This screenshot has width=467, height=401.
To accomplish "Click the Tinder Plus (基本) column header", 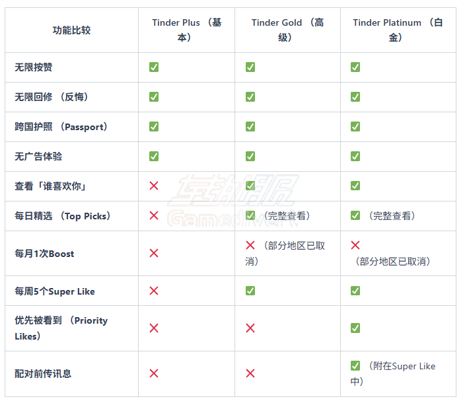I will (x=186, y=30).
